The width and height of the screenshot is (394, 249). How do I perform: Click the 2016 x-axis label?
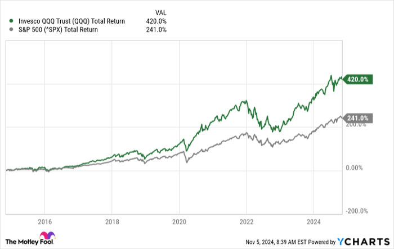[x=44, y=222]
